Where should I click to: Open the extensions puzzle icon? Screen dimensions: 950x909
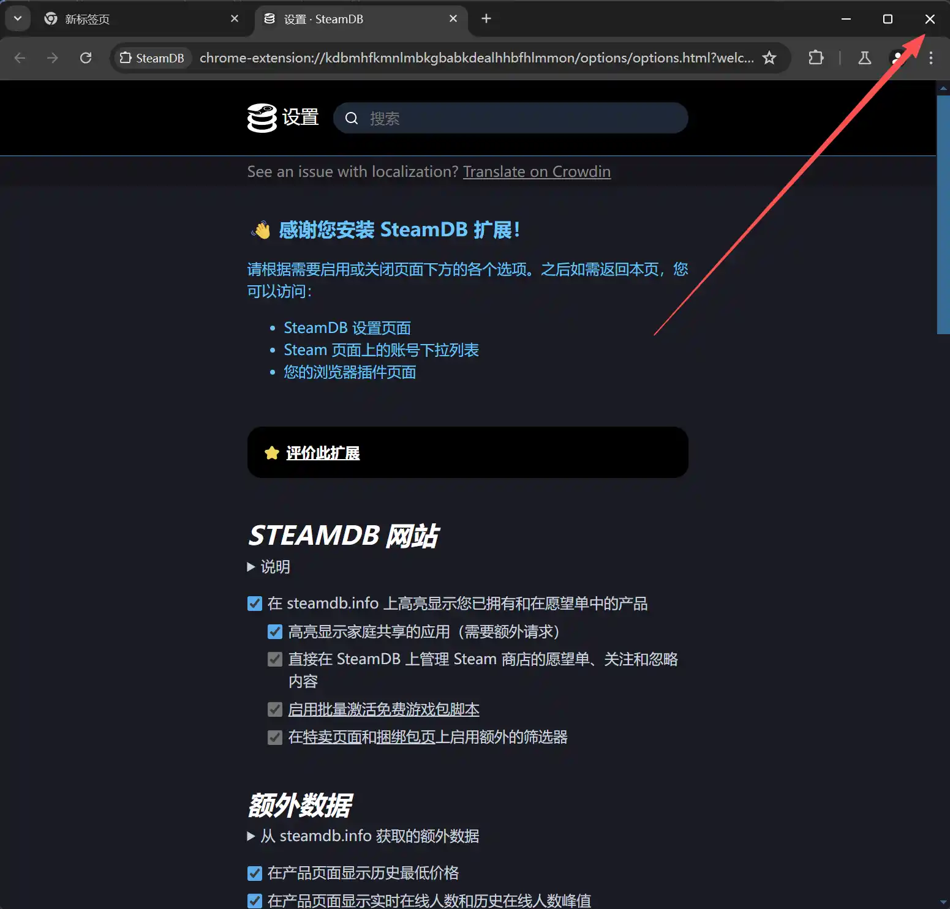[x=815, y=58]
